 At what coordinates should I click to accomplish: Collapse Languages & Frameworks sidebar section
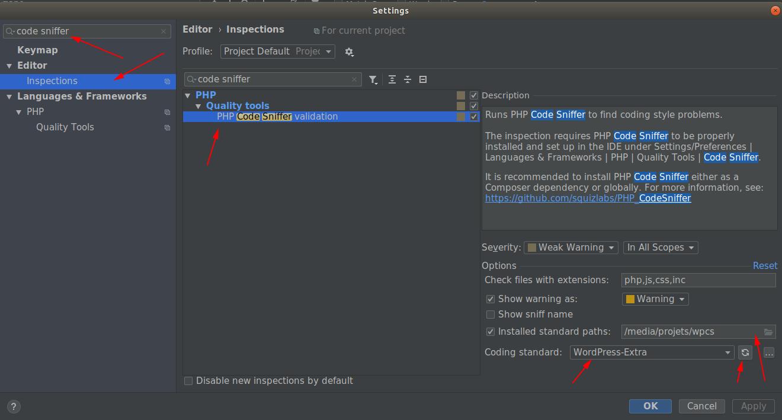[9, 97]
